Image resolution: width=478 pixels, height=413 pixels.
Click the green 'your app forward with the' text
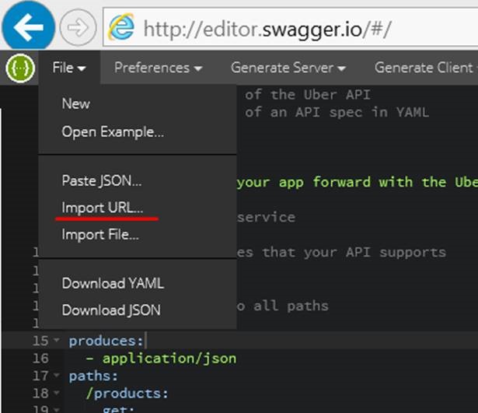pos(342,182)
